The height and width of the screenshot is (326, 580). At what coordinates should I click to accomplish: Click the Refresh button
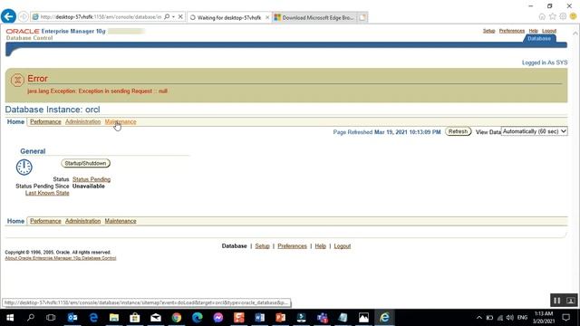point(458,131)
